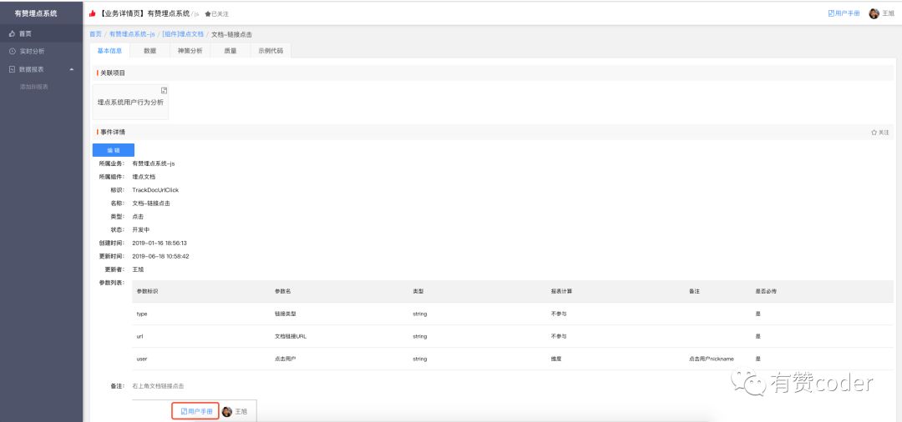Open the 示例代码 tab
902x422 pixels.
[271, 51]
